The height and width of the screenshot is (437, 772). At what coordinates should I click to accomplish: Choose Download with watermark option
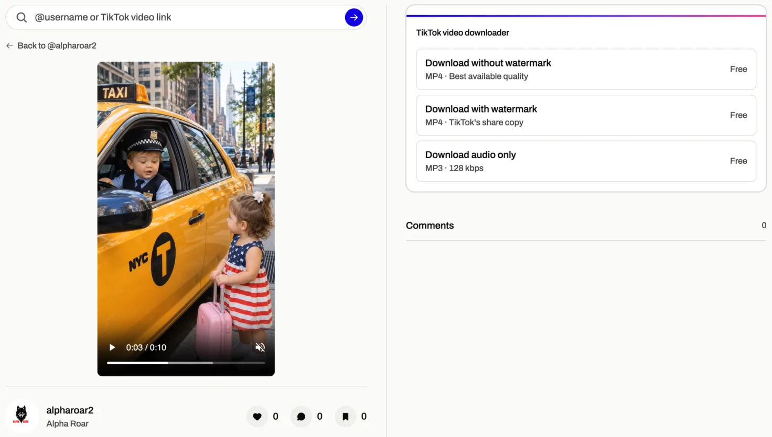[586, 115]
